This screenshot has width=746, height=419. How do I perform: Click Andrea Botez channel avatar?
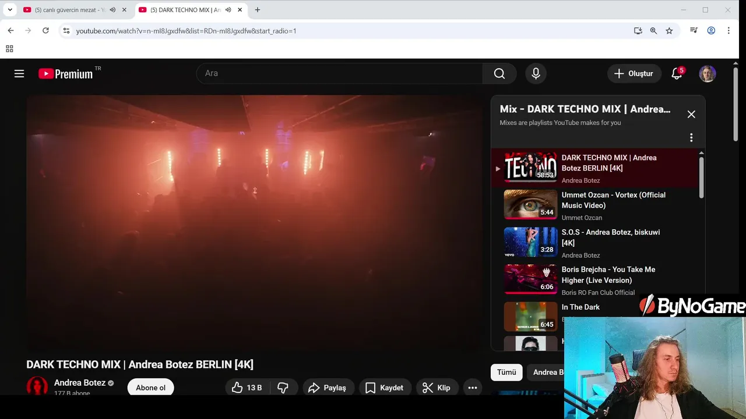37,386
